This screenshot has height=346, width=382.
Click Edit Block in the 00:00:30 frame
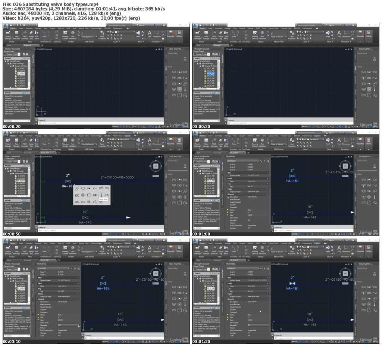226,35
